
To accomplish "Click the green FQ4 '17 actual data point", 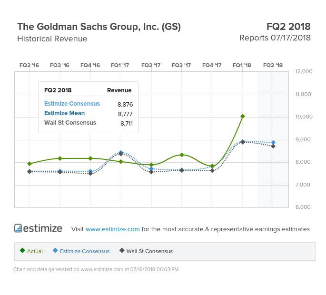I will 212,166.
